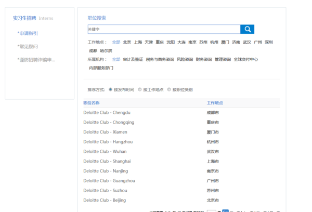
Task: Filter department by 管理咨询
Action: (x=223, y=59)
